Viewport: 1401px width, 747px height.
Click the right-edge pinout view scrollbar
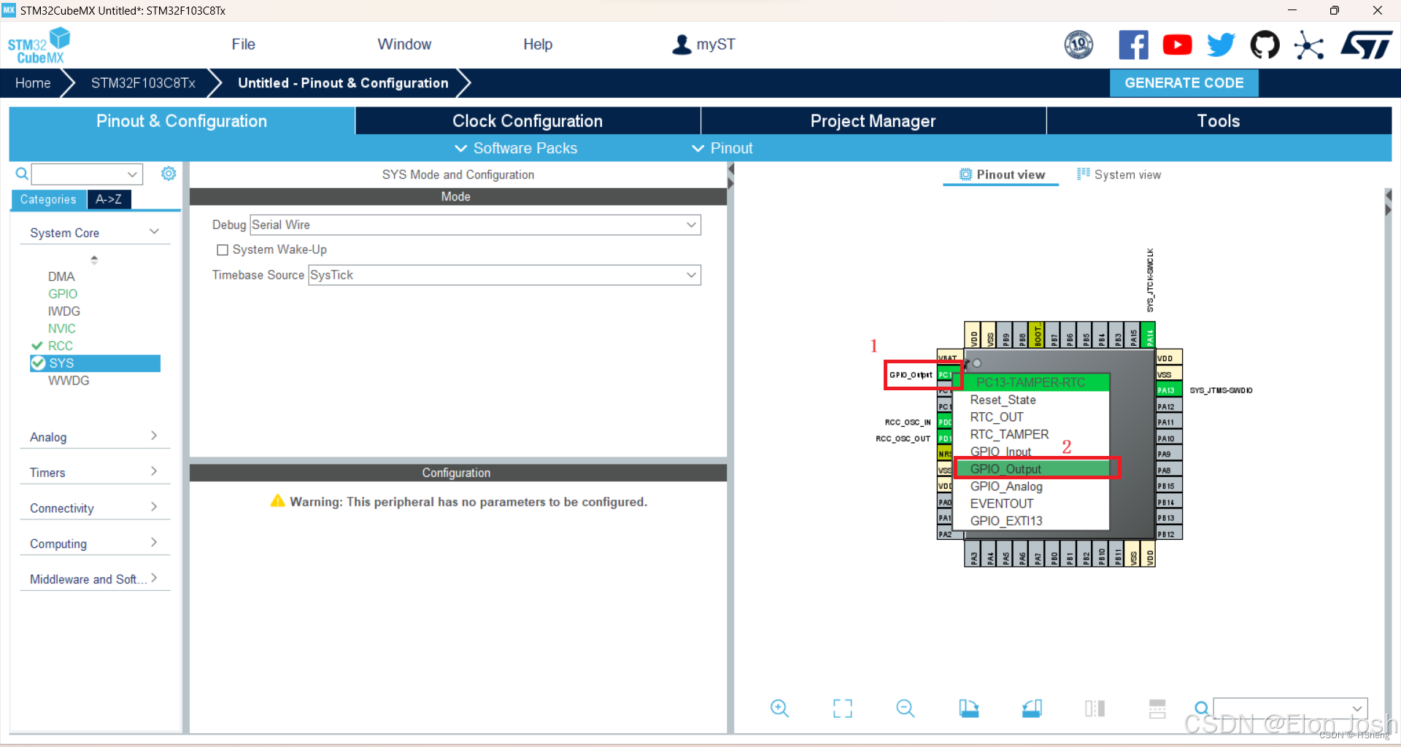tap(1388, 460)
